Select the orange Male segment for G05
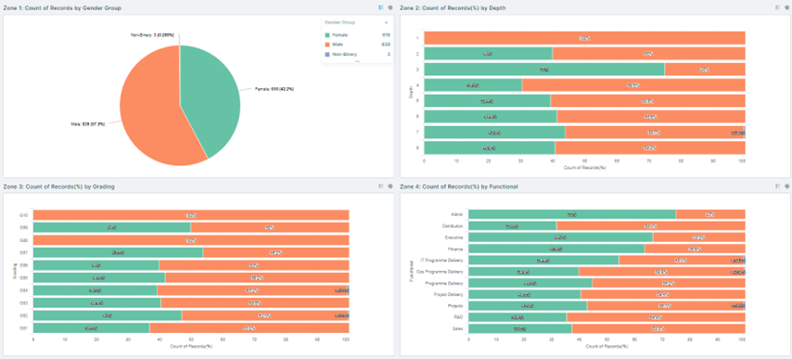The width and height of the screenshot is (792, 359). [257, 278]
